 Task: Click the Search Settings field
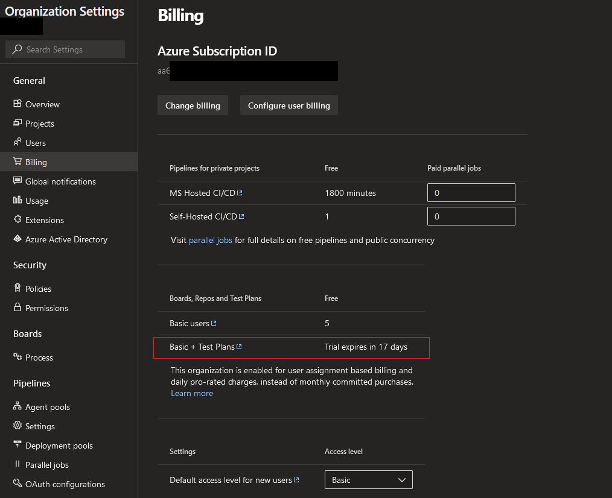click(65, 49)
